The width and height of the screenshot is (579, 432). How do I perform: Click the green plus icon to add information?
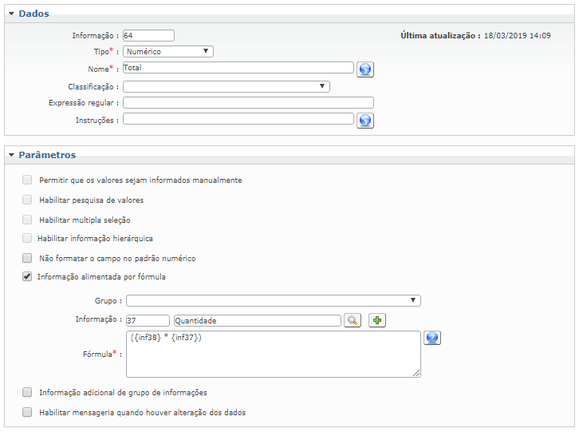[x=377, y=320]
